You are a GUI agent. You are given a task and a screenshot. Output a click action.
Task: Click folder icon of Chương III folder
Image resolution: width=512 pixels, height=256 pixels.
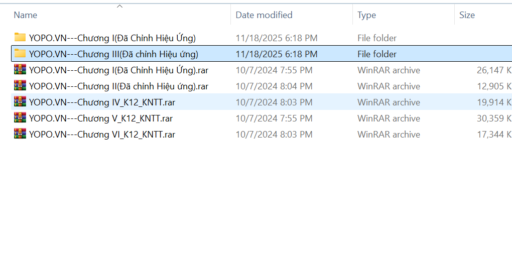(x=20, y=54)
